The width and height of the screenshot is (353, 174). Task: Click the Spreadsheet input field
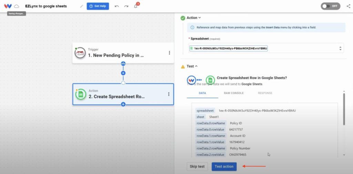point(266,48)
